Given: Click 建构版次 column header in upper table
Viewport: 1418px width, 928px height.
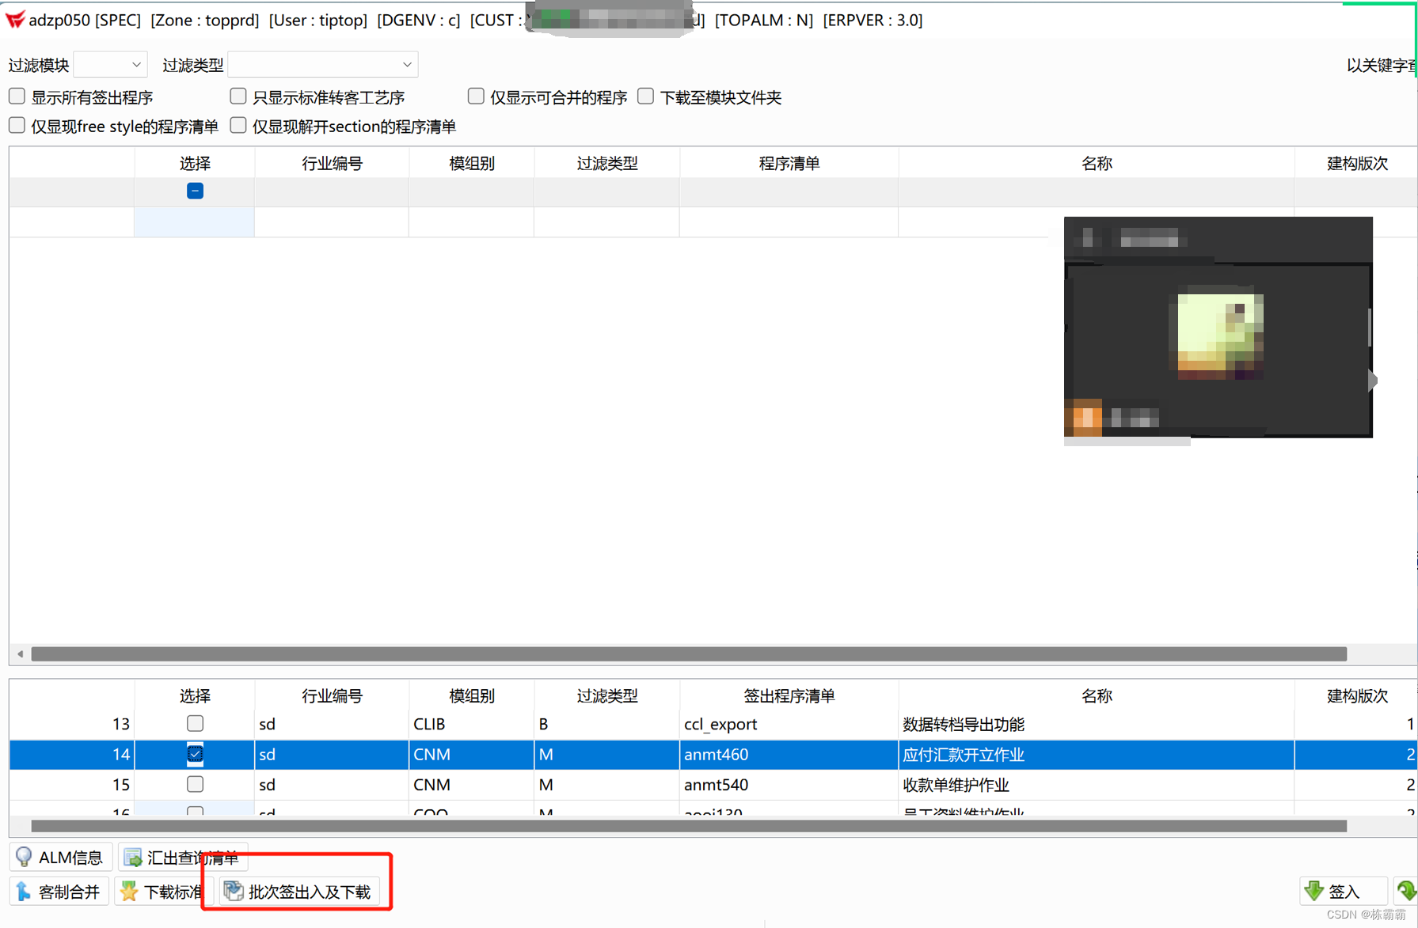Looking at the screenshot, I should pos(1356,163).
